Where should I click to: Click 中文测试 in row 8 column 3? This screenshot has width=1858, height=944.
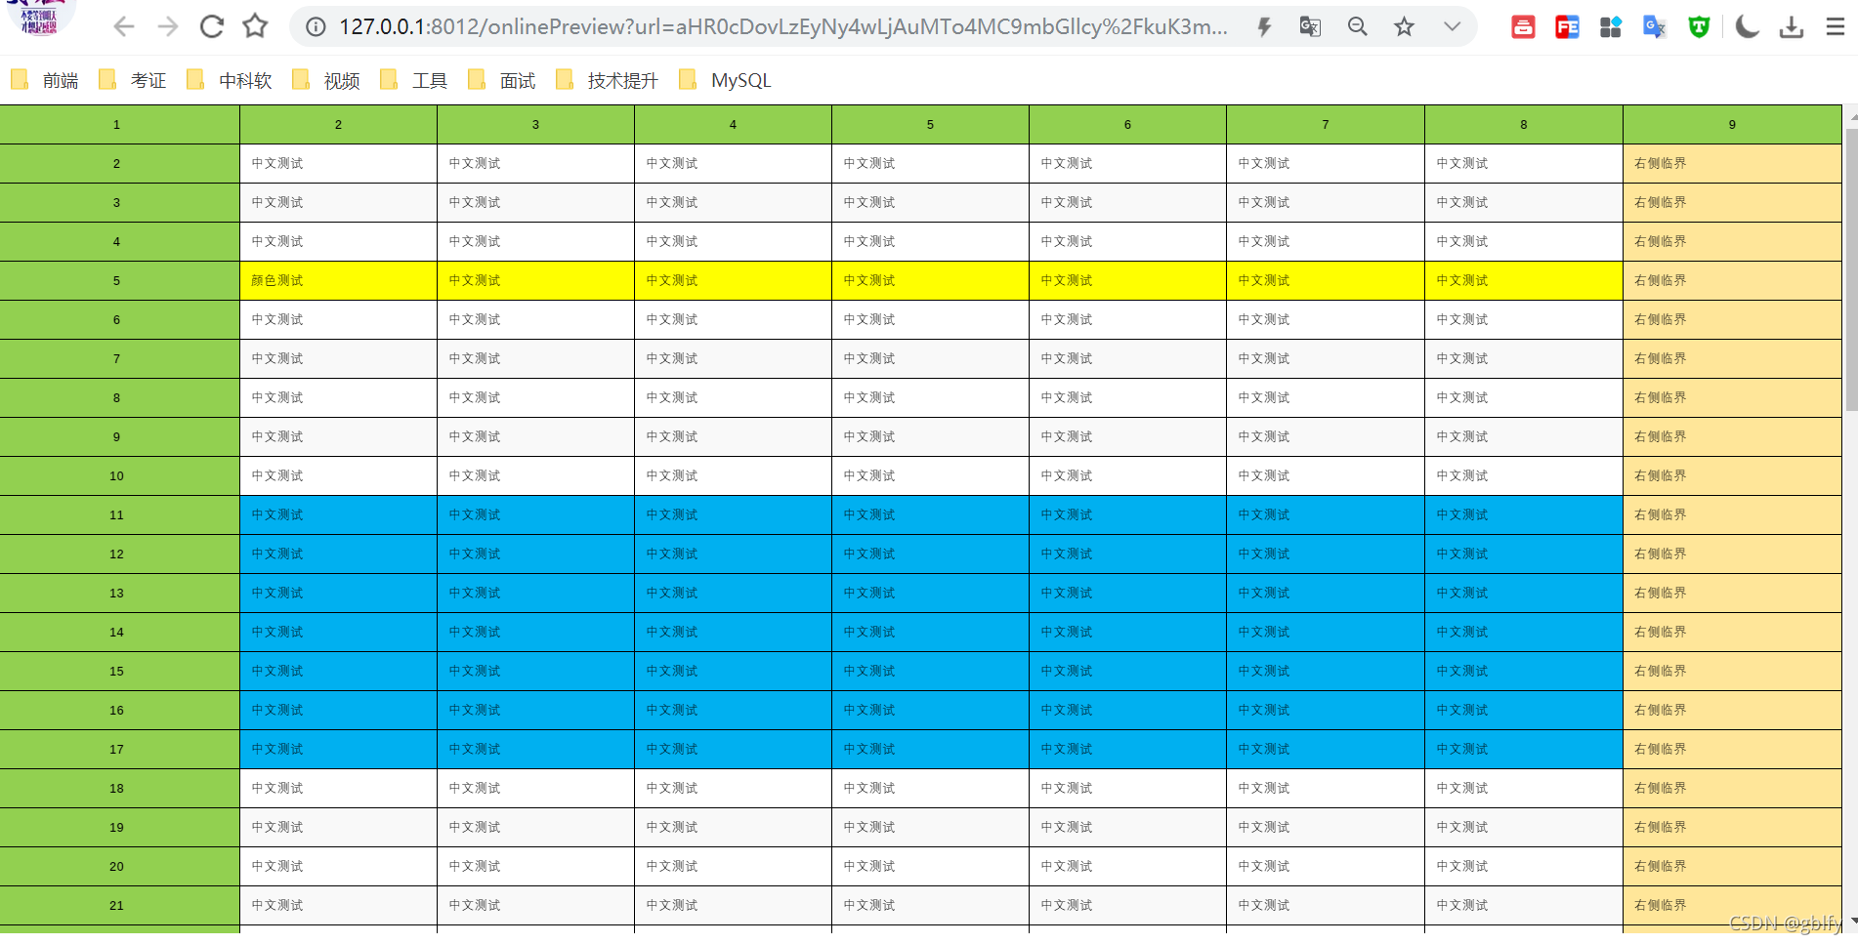click(x=535, y=398)
